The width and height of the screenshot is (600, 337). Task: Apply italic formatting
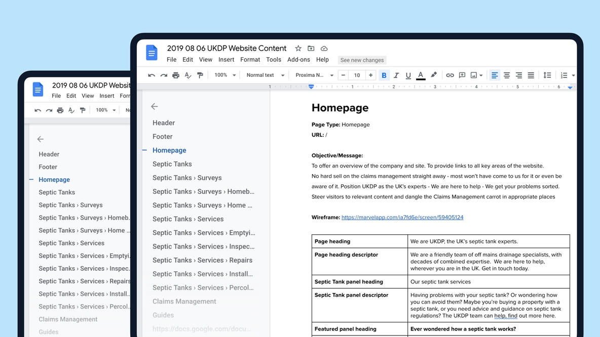pyautogui.click(x=397, y=75)
